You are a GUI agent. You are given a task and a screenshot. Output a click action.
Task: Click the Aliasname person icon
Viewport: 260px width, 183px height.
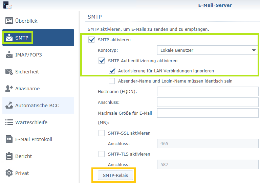point(9,89)
